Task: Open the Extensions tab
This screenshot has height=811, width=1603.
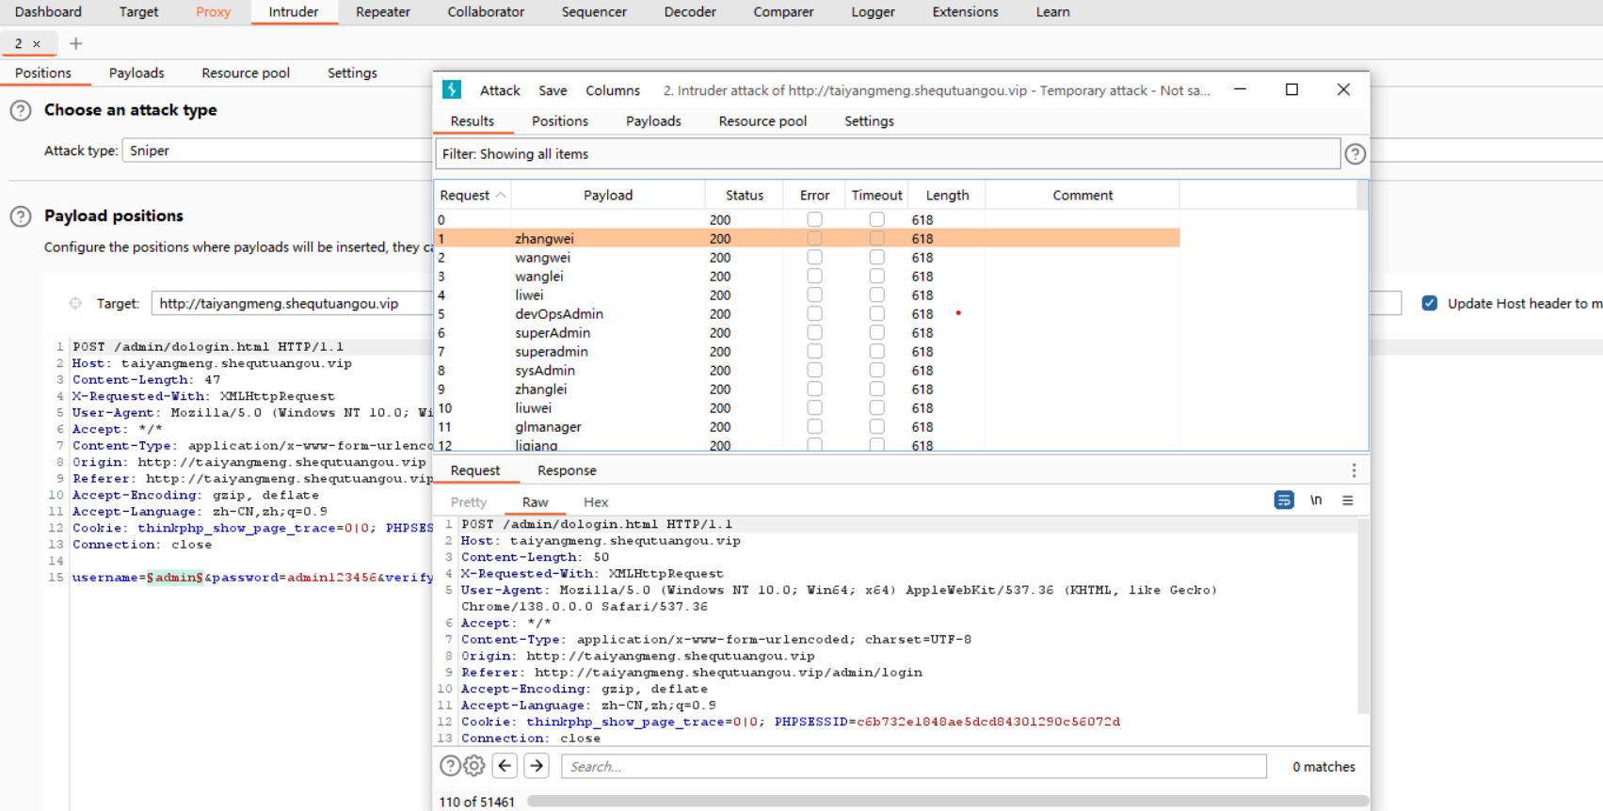Action: pyautogui.click(x=965, y=12)
